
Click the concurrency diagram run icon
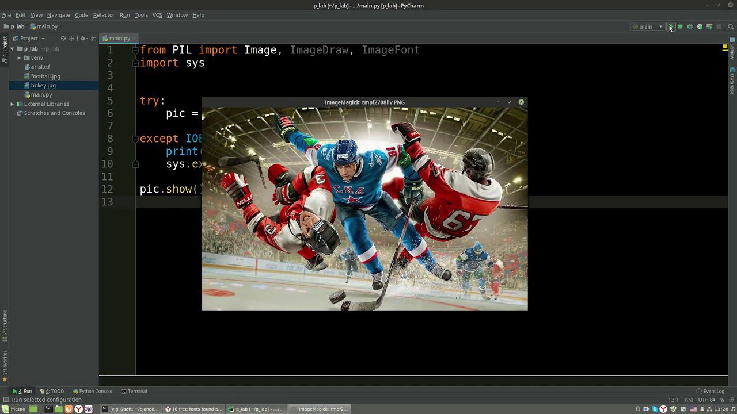(709, 27)
